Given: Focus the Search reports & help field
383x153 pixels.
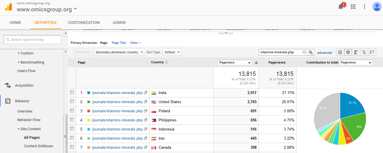Looking at the screenshot, I should point(32,40).
